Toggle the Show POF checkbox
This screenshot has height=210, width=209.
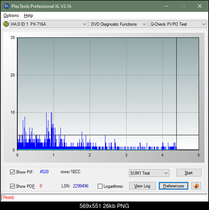(12, 186)
